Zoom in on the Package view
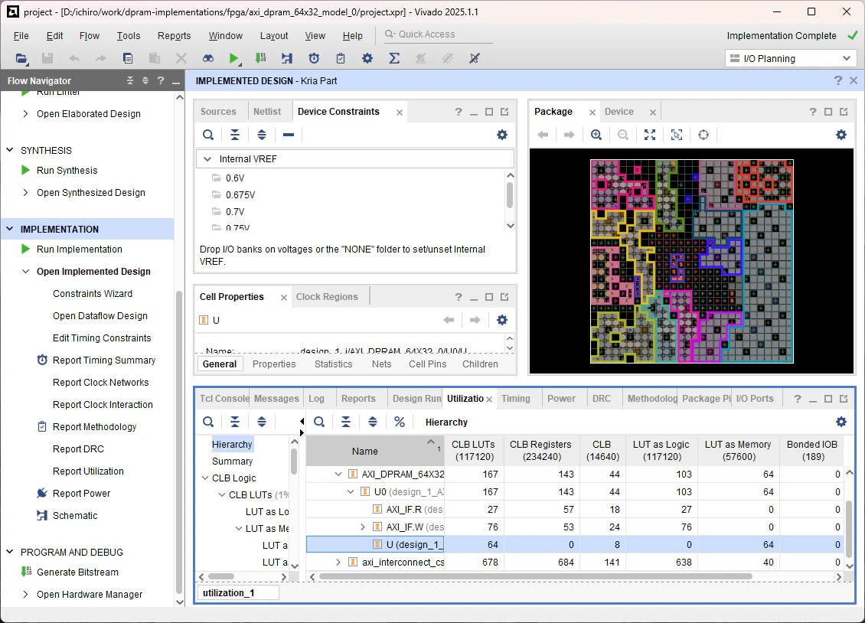 point(596,135)
